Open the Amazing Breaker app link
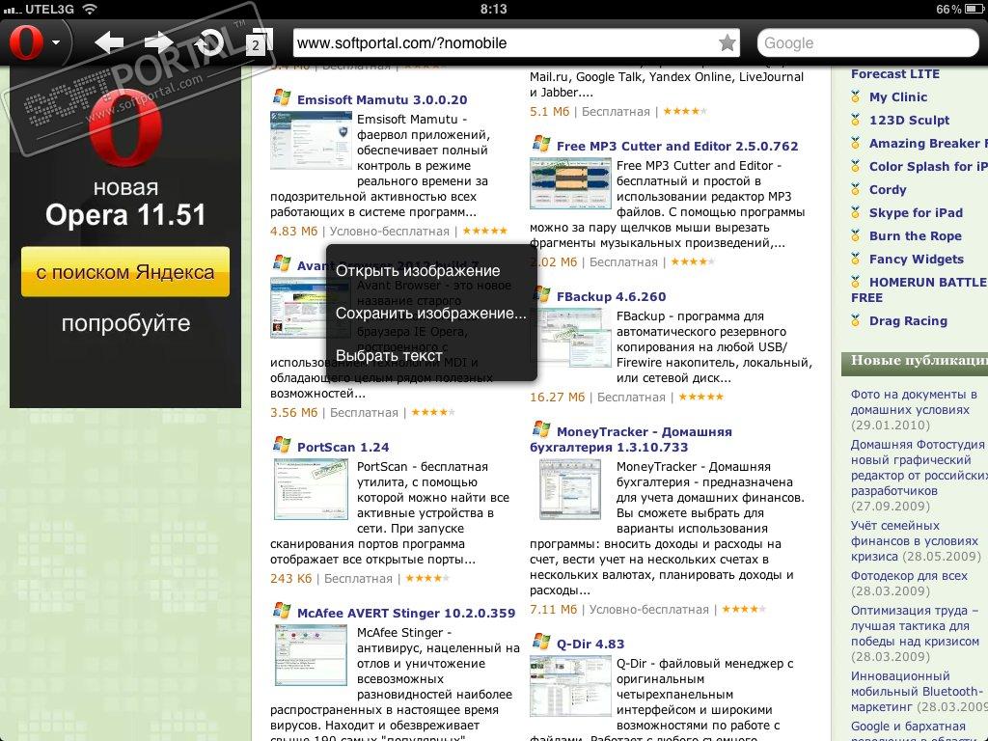This screenshot has height=741, width=988. tap(928, 144)
